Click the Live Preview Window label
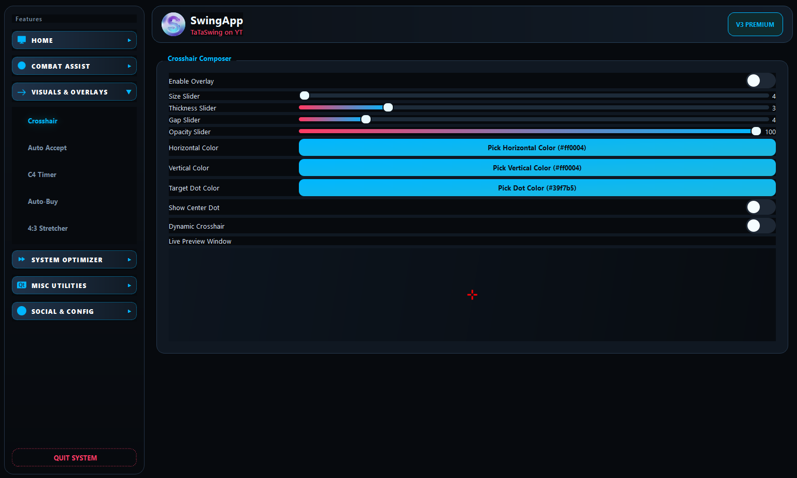797x478 pixels. (x=200, y=241)
